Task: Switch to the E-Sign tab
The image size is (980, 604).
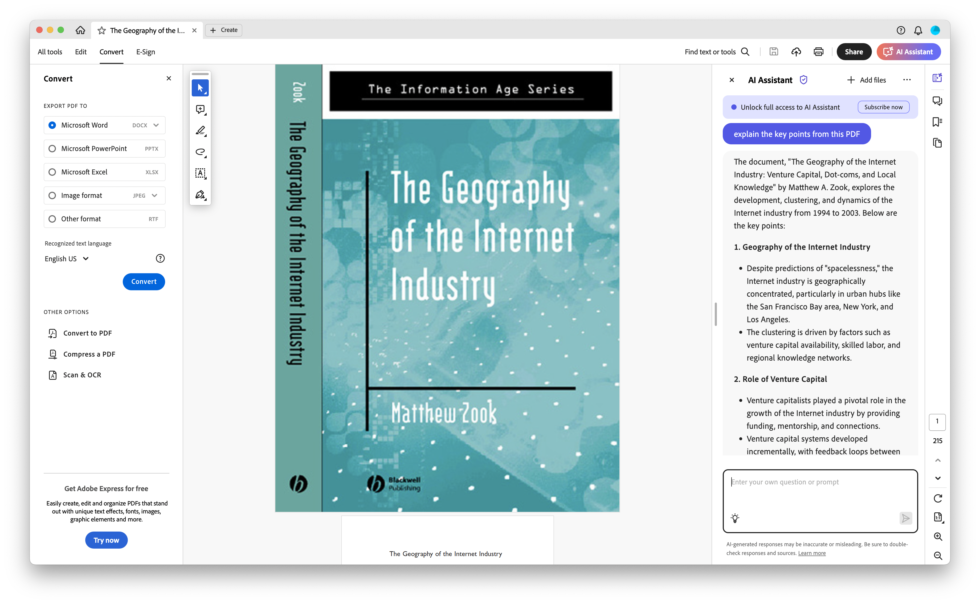Action: click(x=145, y=52)
